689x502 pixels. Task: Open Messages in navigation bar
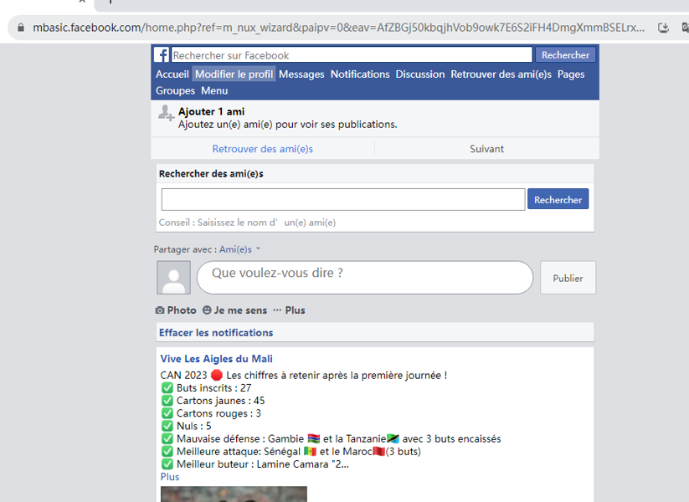click(x=301, y=74)
